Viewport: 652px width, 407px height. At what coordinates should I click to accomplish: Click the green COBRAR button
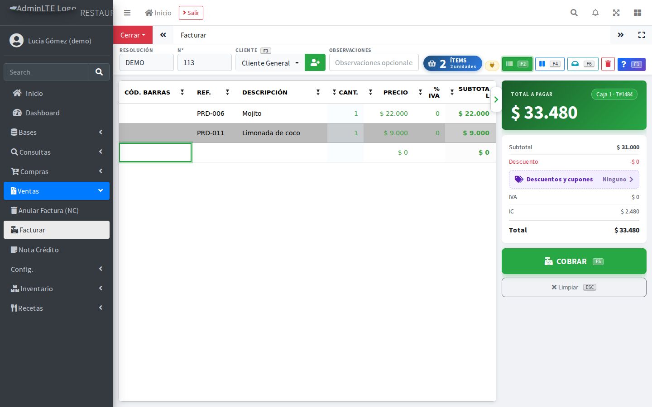tap(574, 261)
